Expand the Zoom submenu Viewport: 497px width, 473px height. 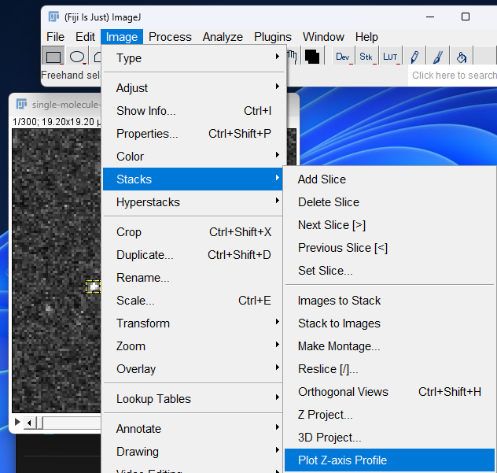193,346
